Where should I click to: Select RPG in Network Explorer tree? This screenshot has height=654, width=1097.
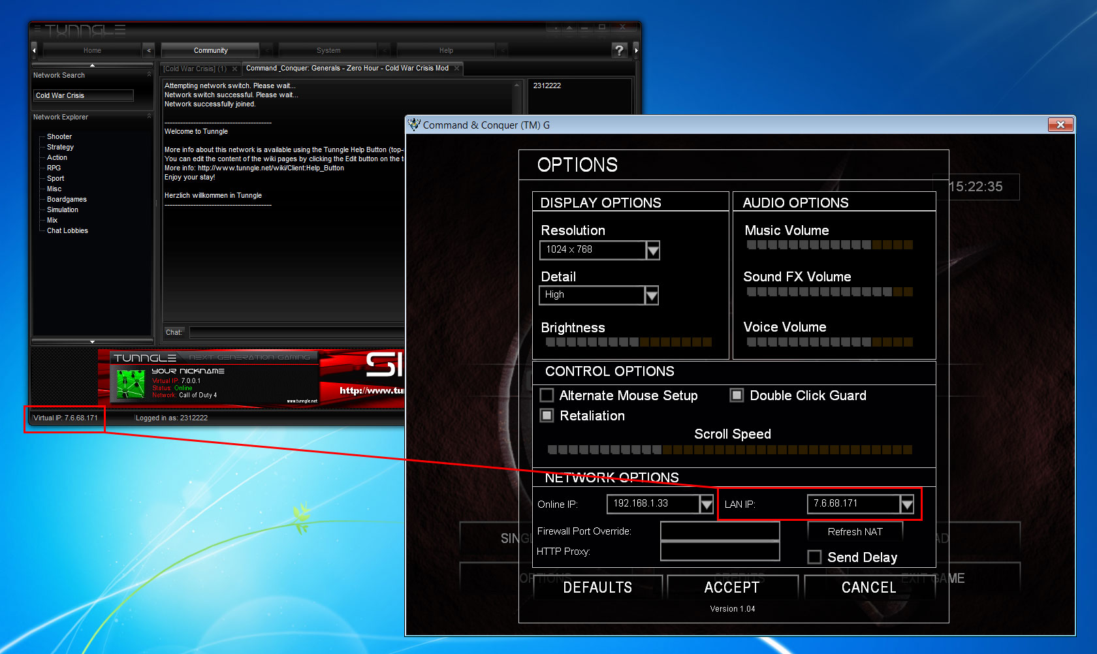(54, 168)
